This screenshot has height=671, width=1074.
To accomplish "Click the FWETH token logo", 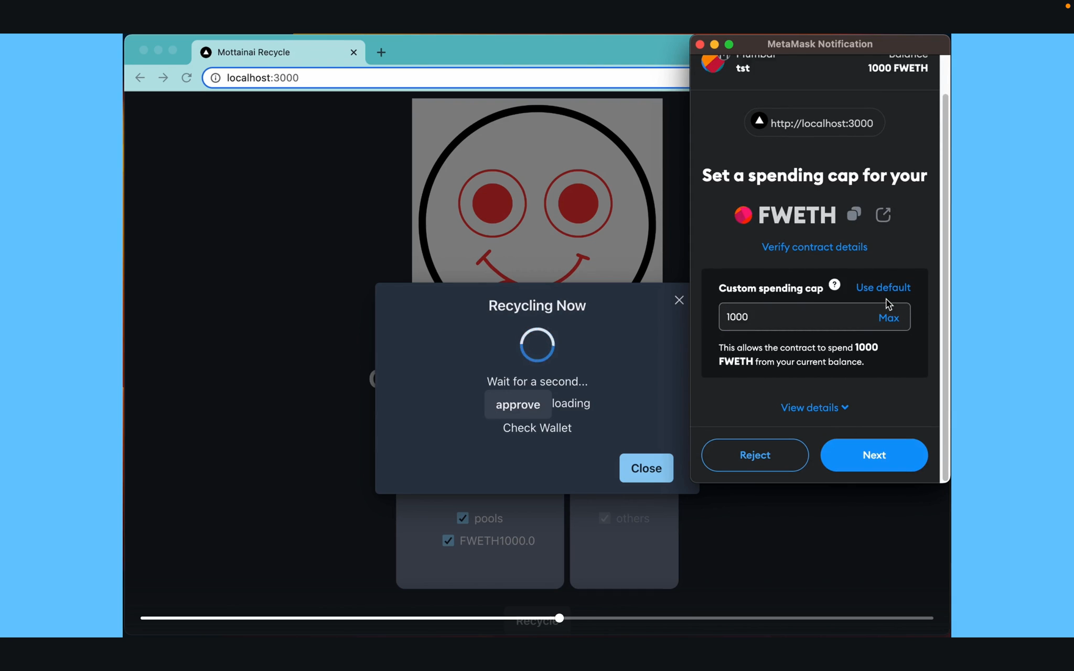I will point(743,215).
